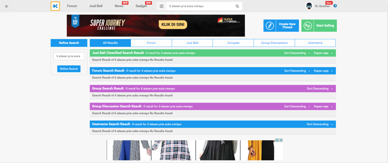Screen dimensions: 388x163
Task: Expand Sort Descending in Forum Search Result
Action: 297,71
